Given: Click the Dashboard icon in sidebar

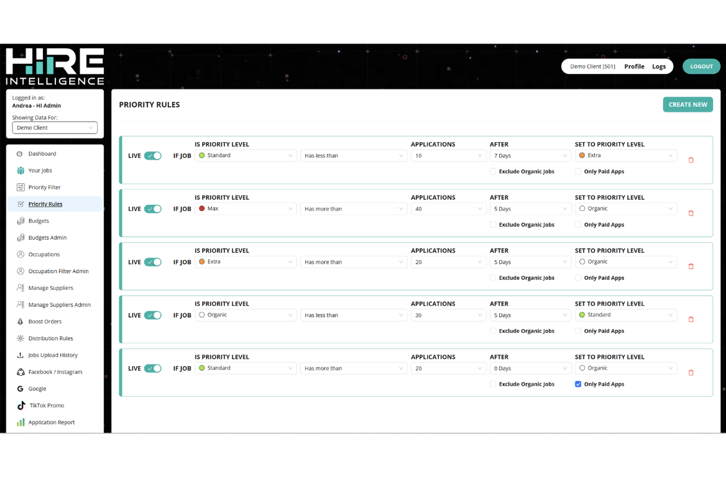Looking at the screenshot, I should pyautogui.click(x=20, y=154).
